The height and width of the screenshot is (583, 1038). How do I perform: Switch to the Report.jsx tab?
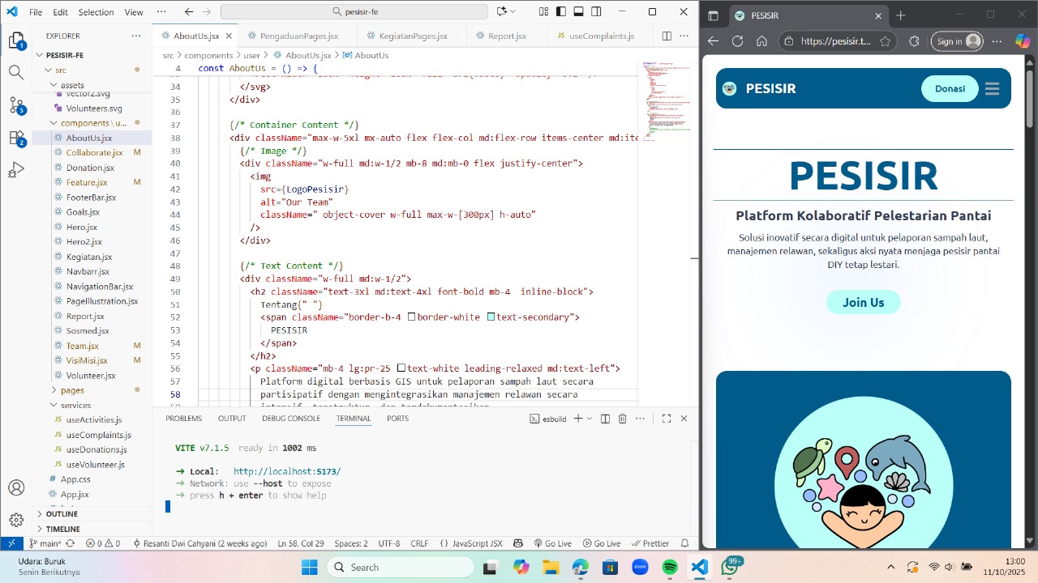coord(507,36)
